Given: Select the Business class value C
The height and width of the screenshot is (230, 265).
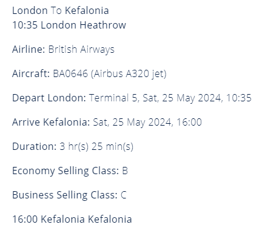Looking at the screenshot, I should (x=124, y=195).
